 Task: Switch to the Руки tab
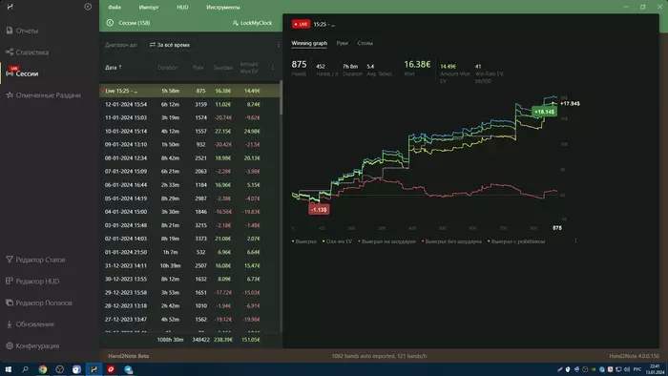(342, 43)
